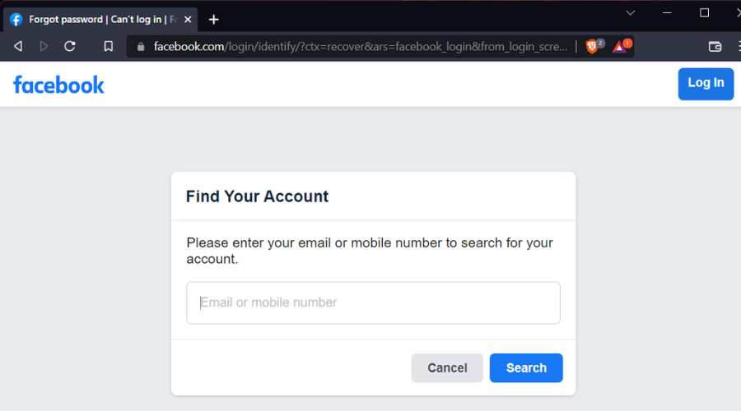The height and width of the screenshot is (411, 741).
Task: Click the address bar URL
Action: [361, 46]
